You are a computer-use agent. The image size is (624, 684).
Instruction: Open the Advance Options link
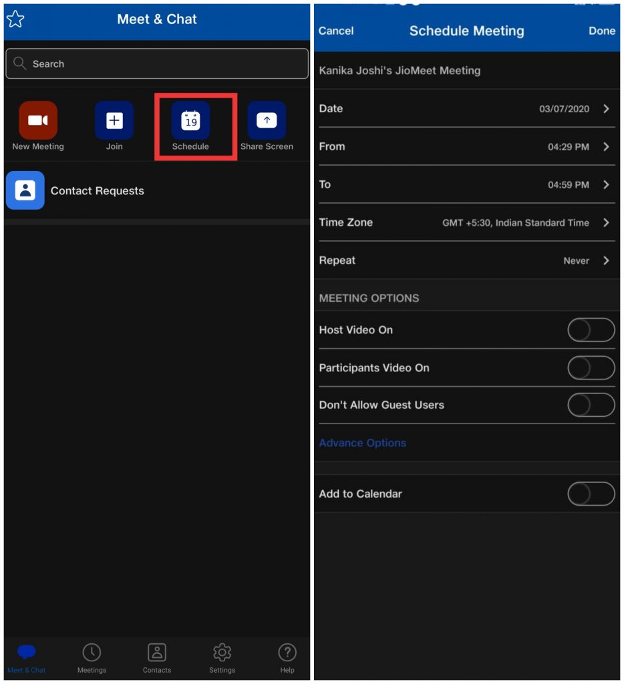363,443
